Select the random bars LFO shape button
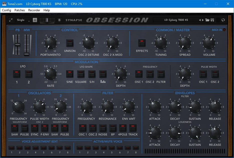The width and height of the screenshot is (234, 158). (103, 74)
